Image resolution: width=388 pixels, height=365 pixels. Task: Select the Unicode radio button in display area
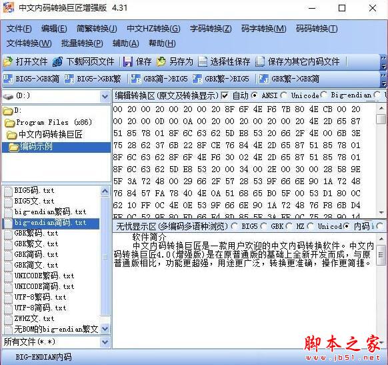pyautogui.click(x=311, y=226)
